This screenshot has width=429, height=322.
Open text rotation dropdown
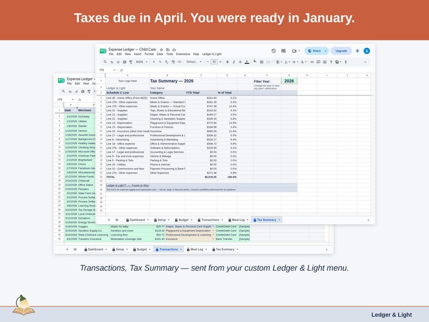[x=304, y=62]
